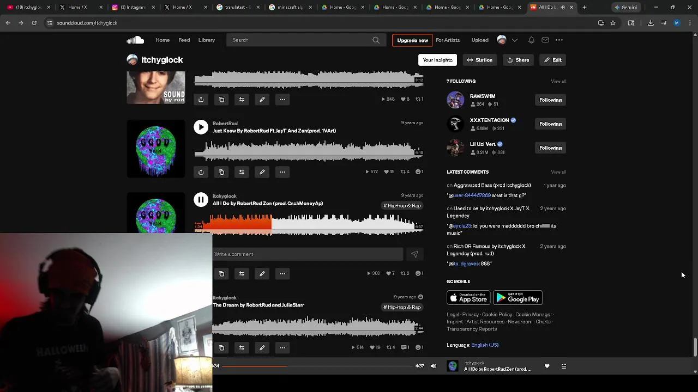View all following
Image resolution: width=698 pixels, height=392 pixels.
click(x=558, y=81)
